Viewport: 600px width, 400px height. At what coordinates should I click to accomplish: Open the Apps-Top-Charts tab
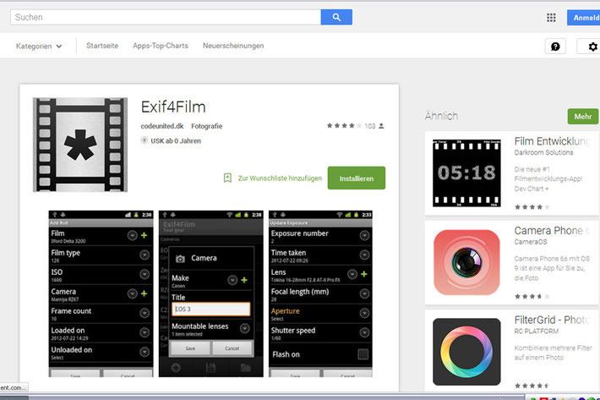point(161,46)
